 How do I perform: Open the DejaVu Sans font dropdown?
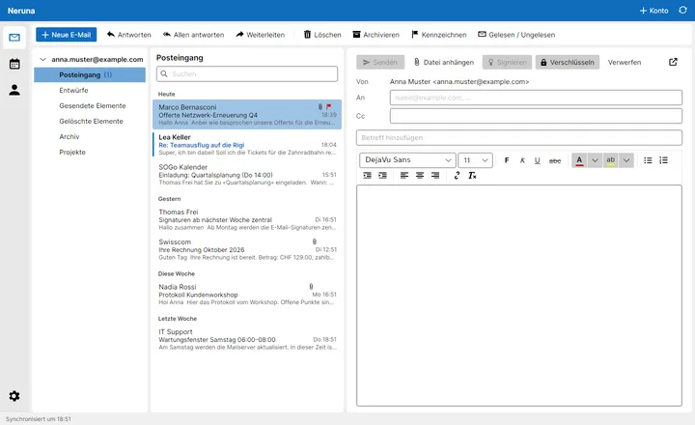pos(407,160)
